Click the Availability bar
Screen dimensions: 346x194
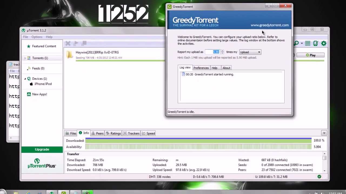coord(198,147)
